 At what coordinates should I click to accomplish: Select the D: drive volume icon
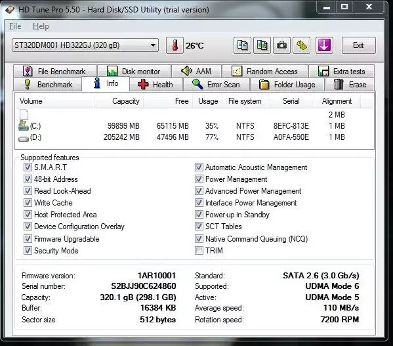tap(24, 138)
